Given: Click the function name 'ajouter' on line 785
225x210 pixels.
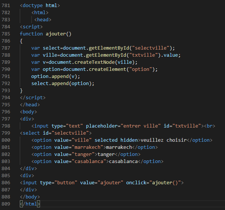Looking at the screenshot, I should point(56,34).
